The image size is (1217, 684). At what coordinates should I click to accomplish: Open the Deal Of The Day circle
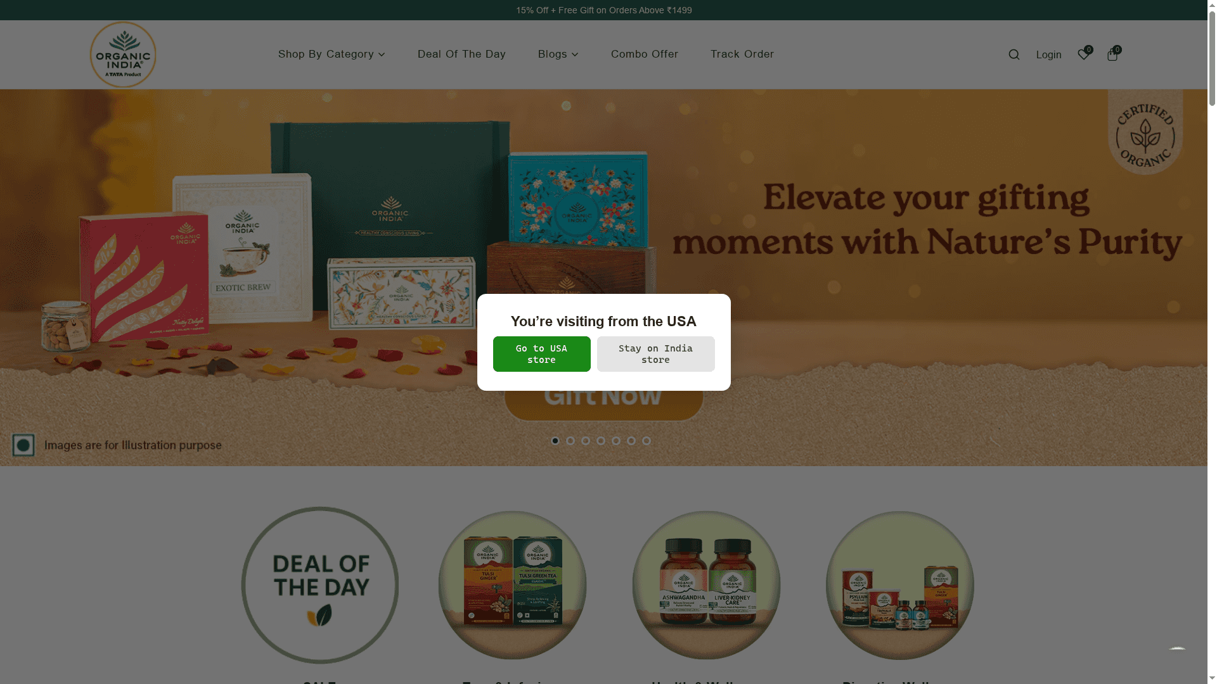320,585
